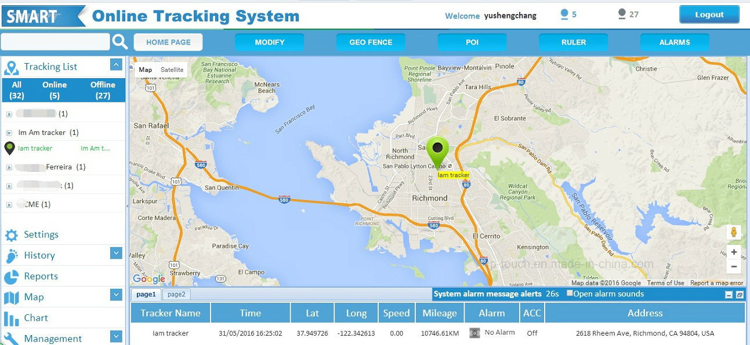750x345 pixels.
Task: Collapse the Im Am tracker group
Action: (x=9, y=133)
